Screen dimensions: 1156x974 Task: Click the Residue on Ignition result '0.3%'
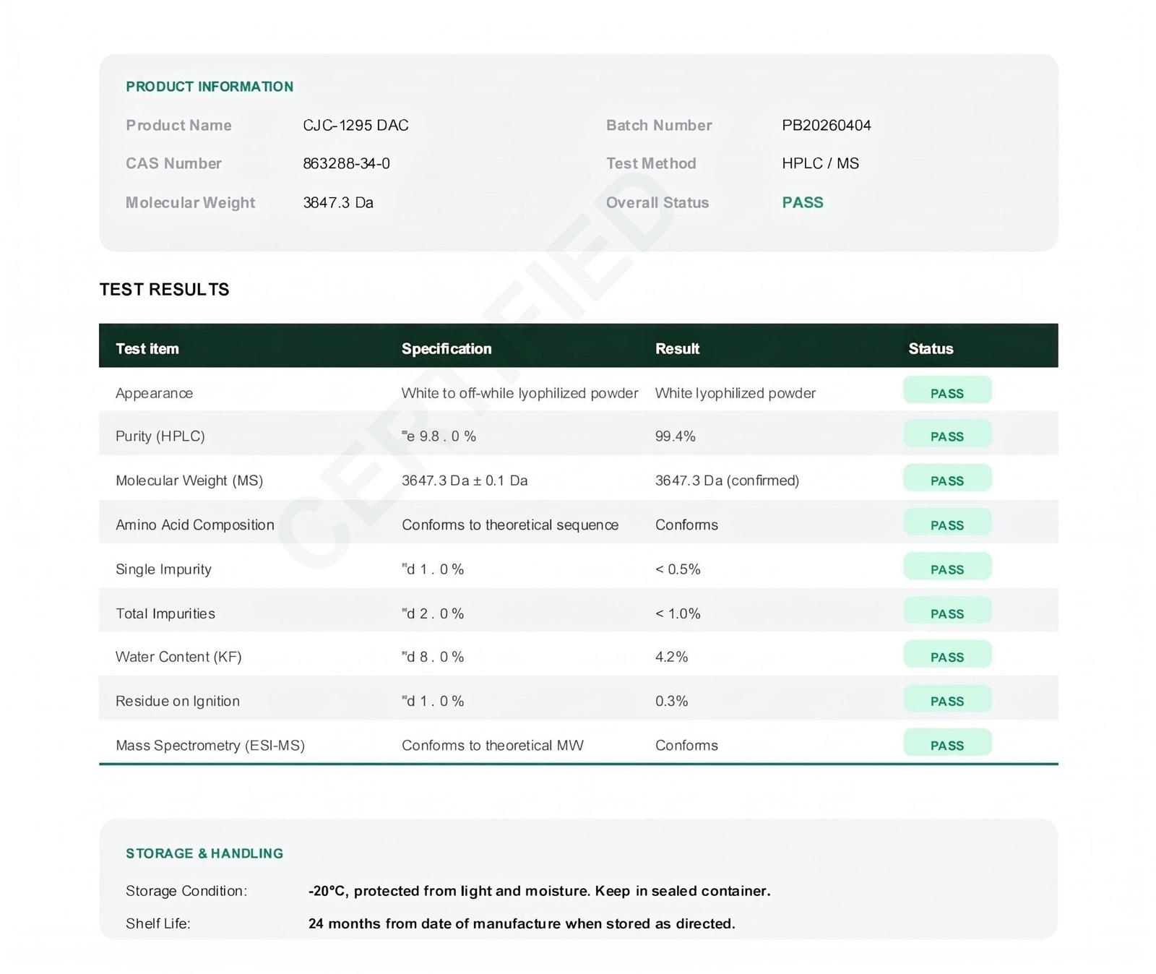click(671, 701)
